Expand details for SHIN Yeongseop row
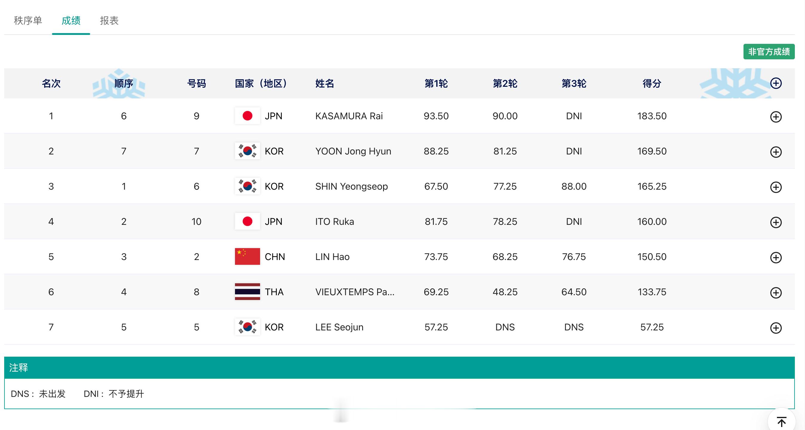Viewport: 805px width, 430px height. (x=776, y=187)
